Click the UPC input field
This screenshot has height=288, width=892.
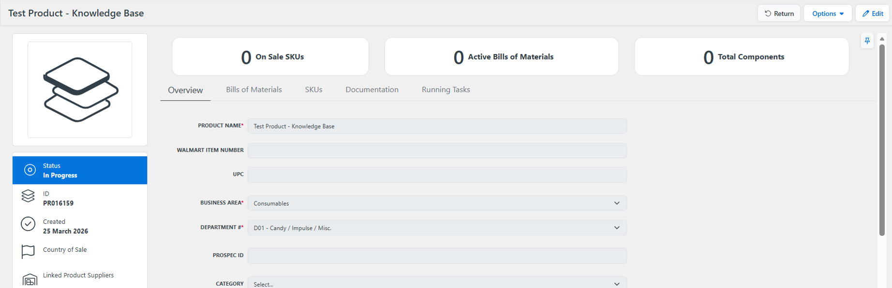click(437, 175)
